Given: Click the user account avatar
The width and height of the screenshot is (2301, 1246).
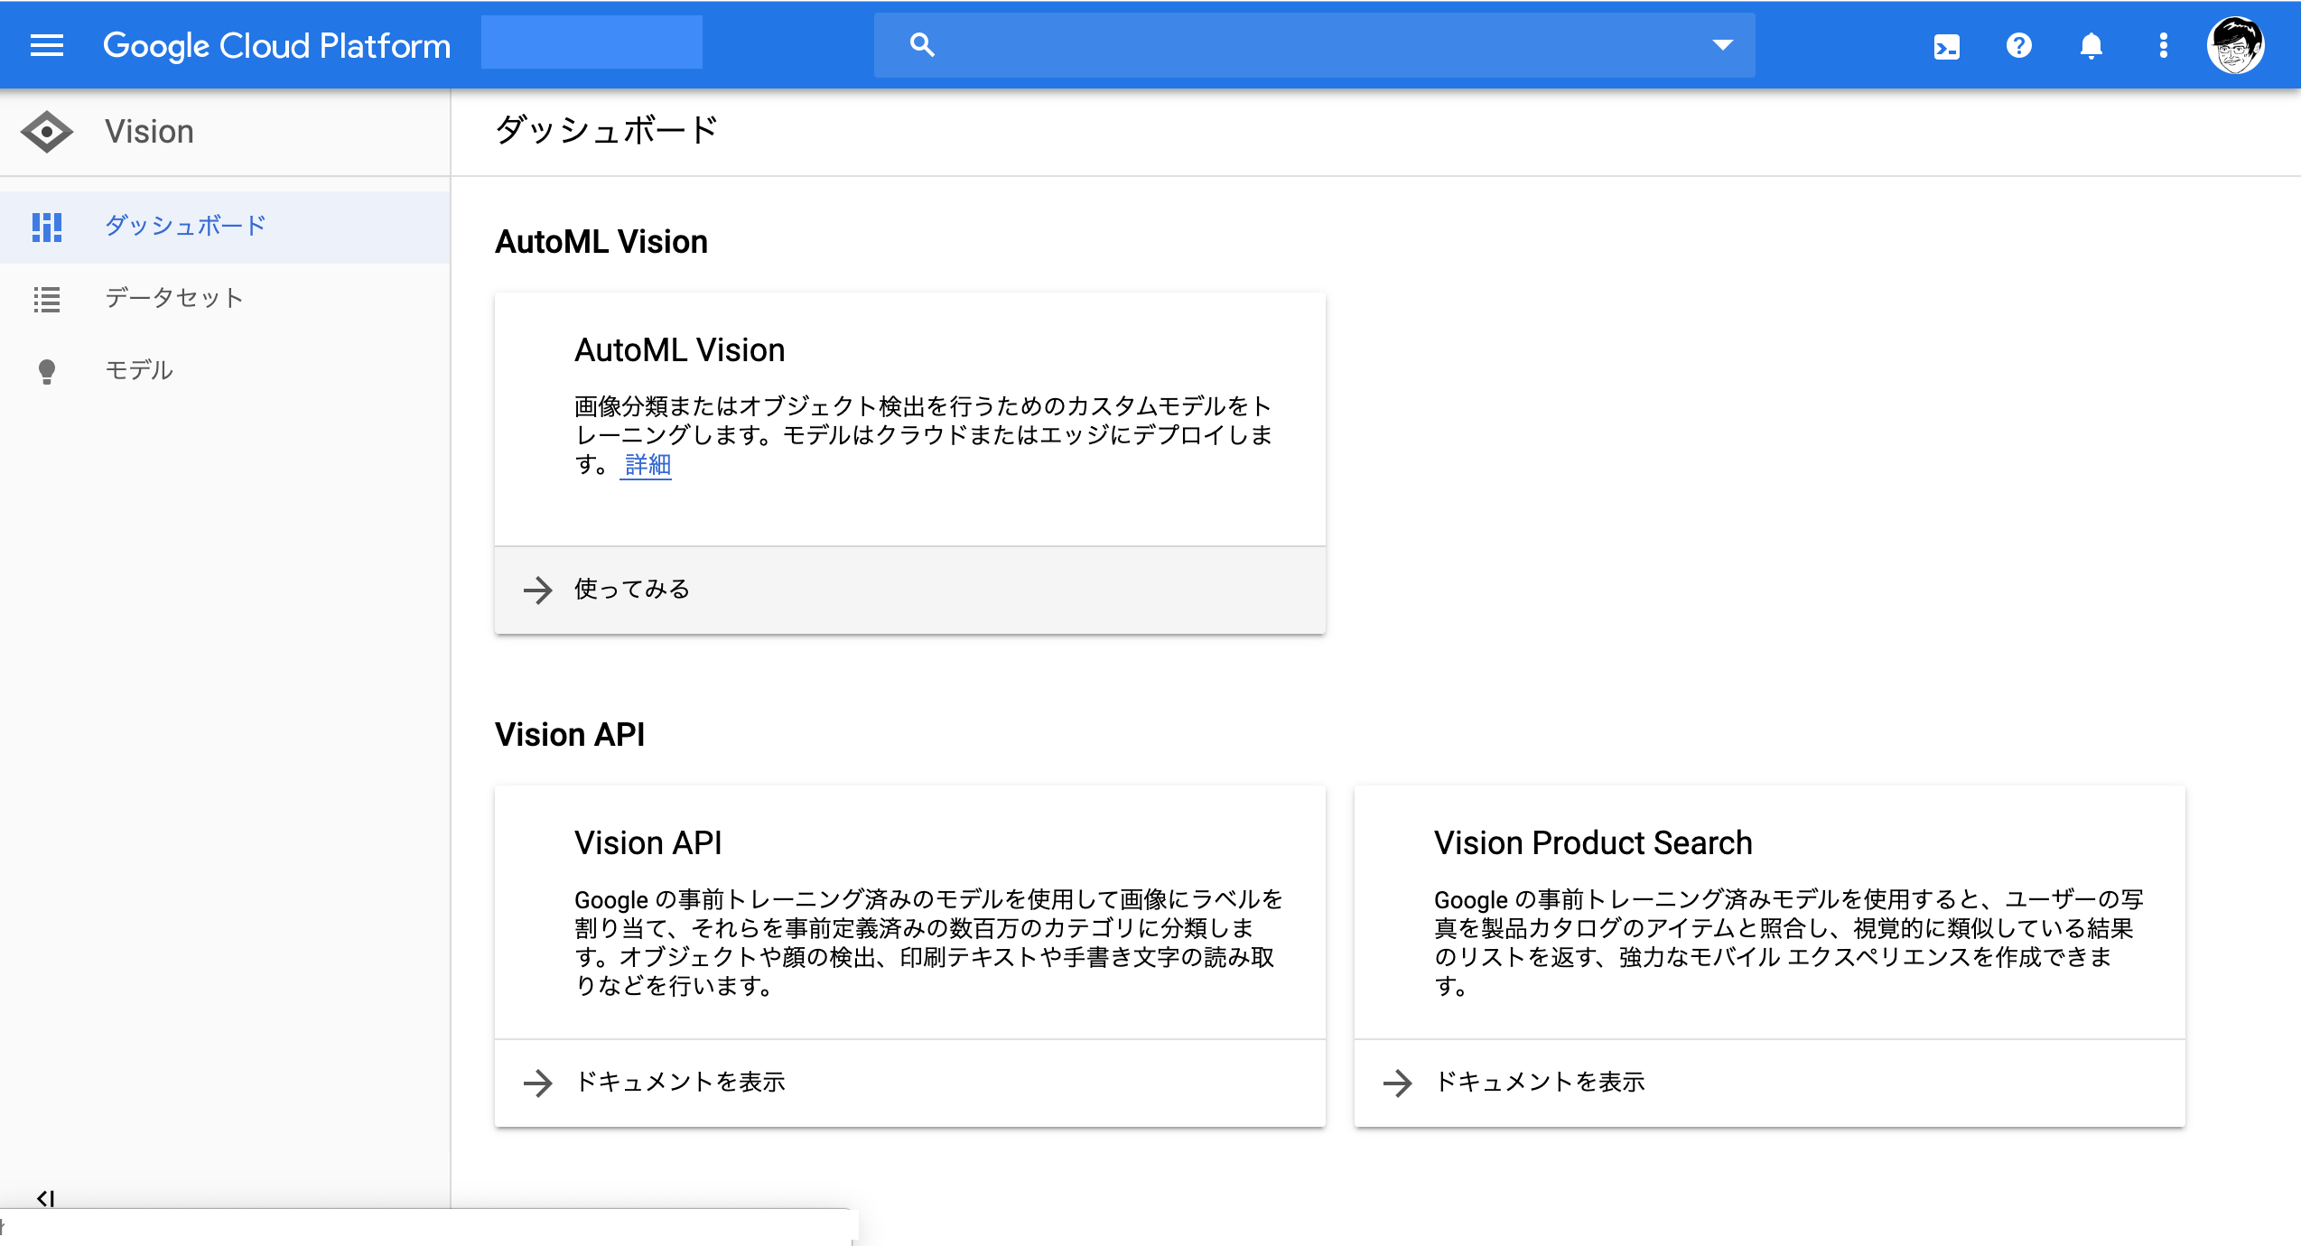Looking at the screenshot, I should point(2235,45).
